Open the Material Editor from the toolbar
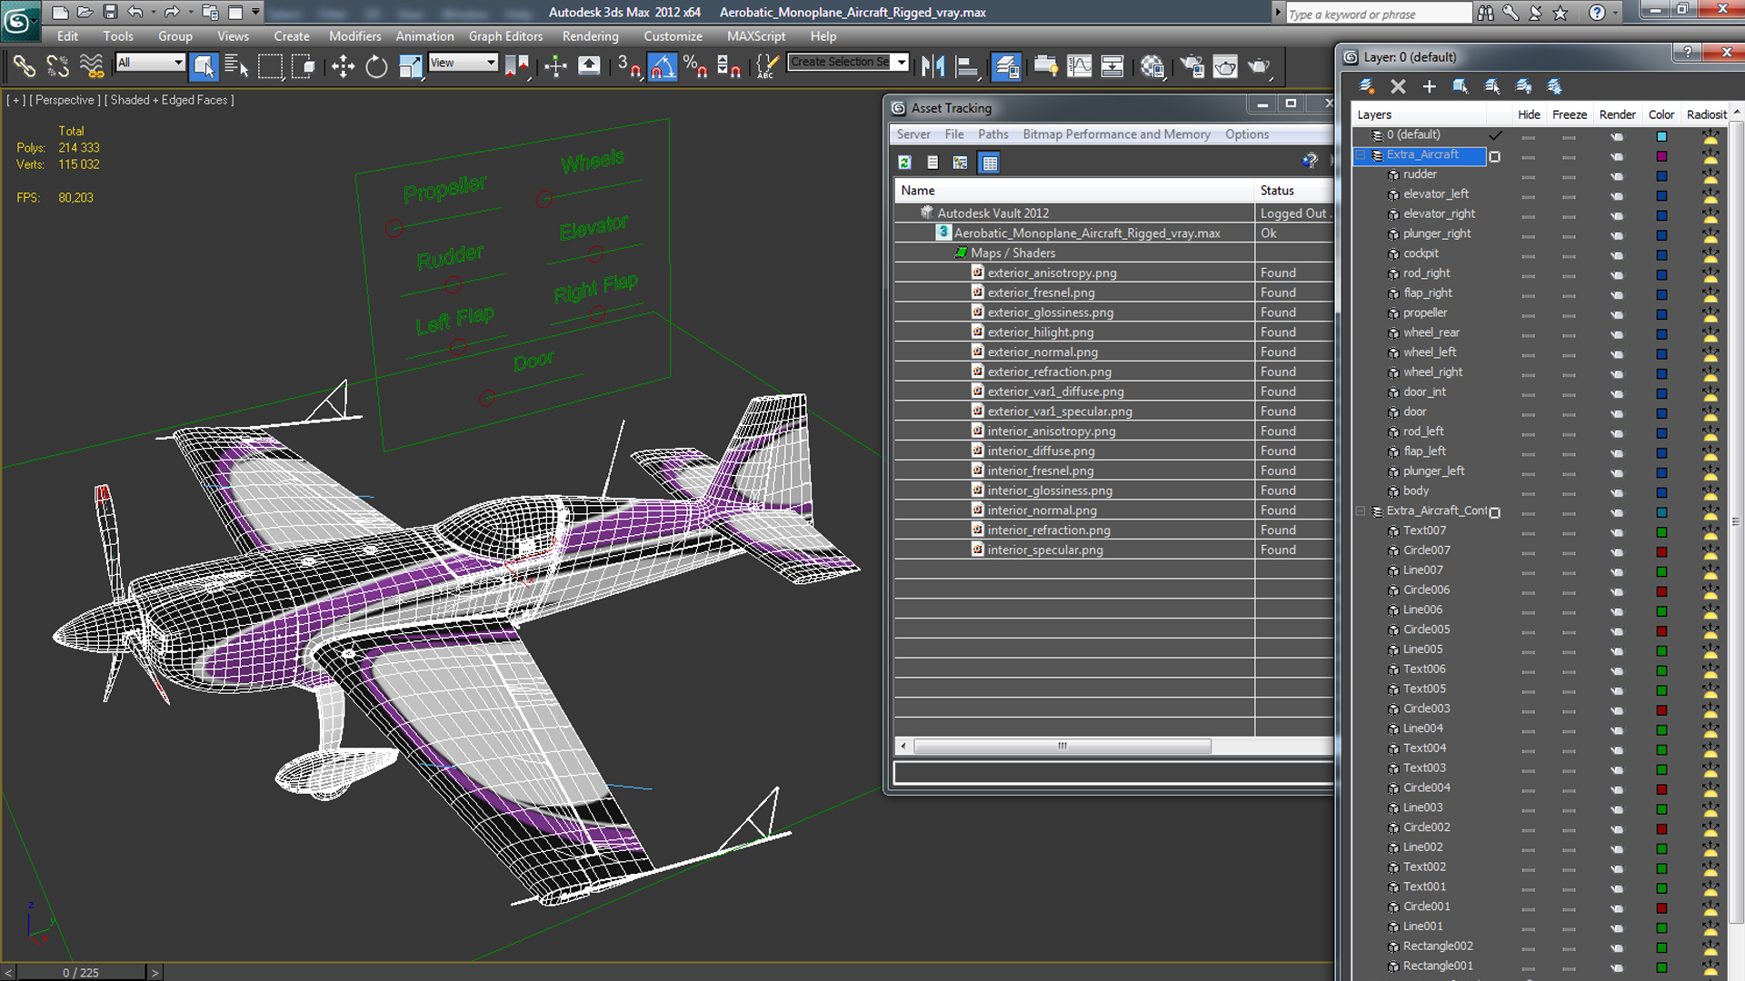The width and height of the screenshot is (1745, 981). tap(1152, 66)
